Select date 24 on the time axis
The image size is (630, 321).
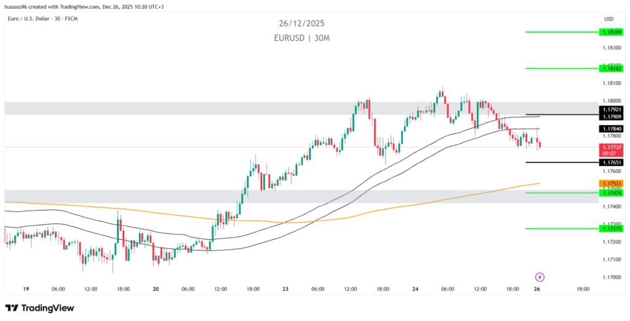tap(415, 289)
